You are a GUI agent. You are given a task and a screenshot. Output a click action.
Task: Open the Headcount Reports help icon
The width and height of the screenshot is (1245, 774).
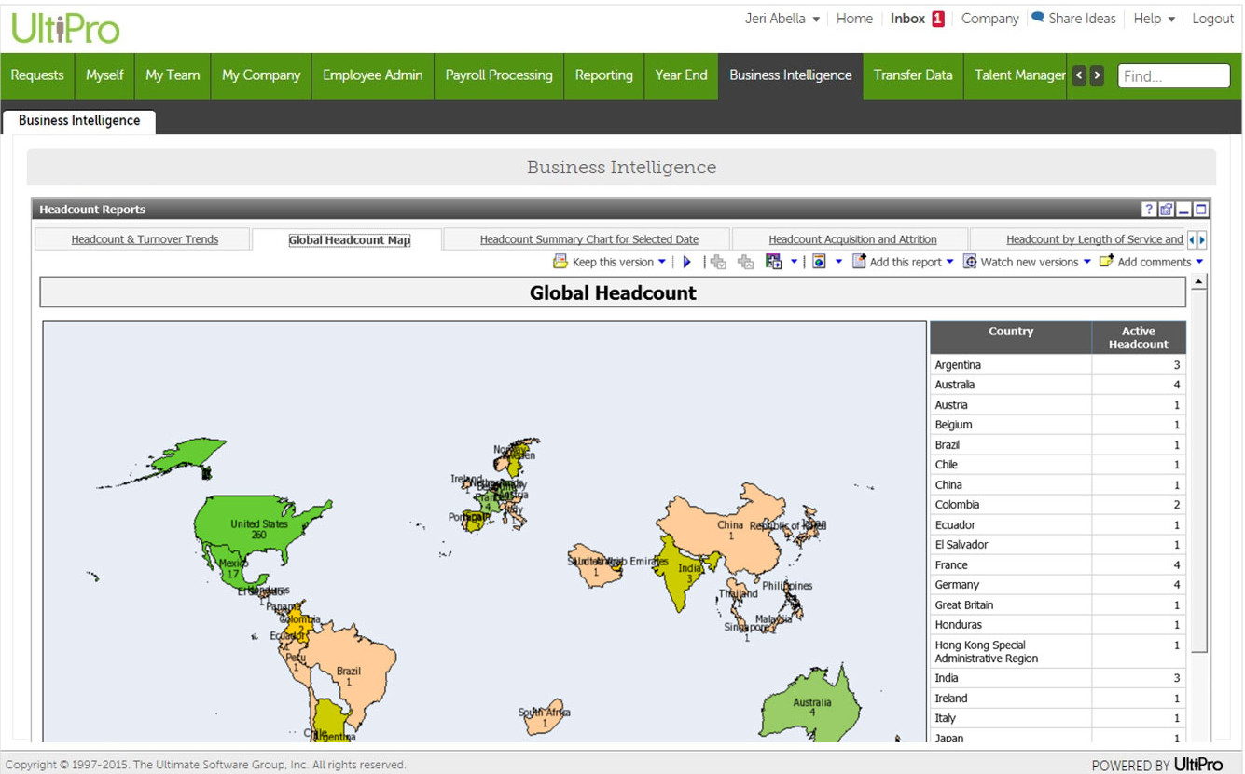pos(1149,210)
